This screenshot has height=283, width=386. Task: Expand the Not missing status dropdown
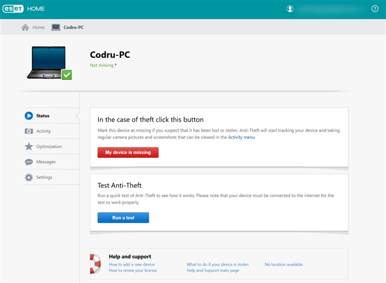coord(104,66)
